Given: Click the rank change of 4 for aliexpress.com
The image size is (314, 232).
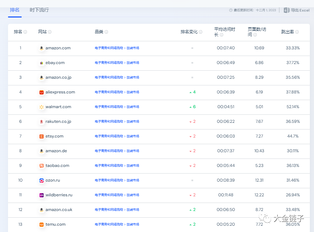Looking at the screenshot, I should (193, 92).
